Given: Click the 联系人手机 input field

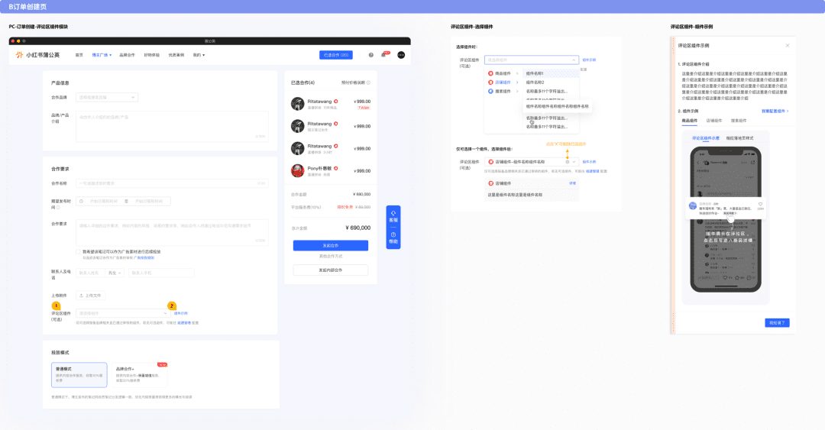Looking at the screenshot, I should point(161,273).
